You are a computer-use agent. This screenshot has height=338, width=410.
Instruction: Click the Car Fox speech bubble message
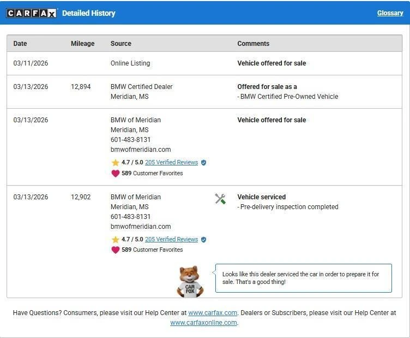pyautogui.click(x=303, y=278)
